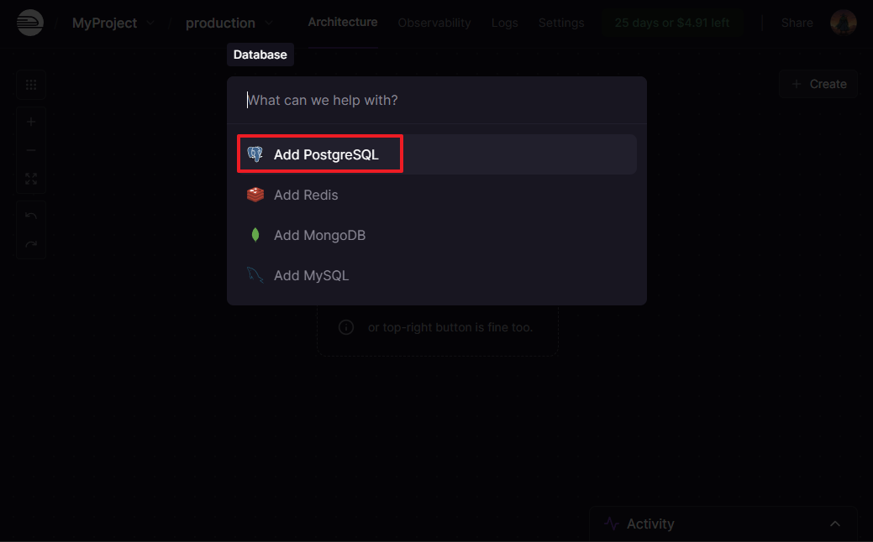Click the redo arrow icon
873x542 pixels.
(31, 244)
